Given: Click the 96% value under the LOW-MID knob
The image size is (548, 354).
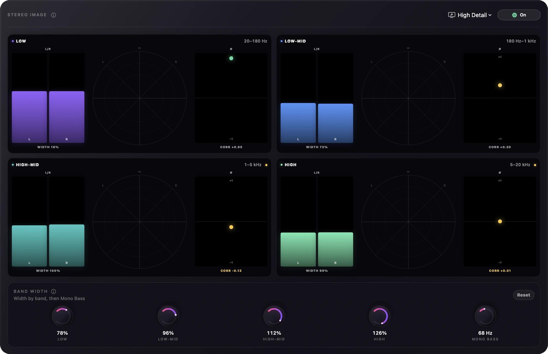Looking at the screenshot, I should click(x=168, y=333).
